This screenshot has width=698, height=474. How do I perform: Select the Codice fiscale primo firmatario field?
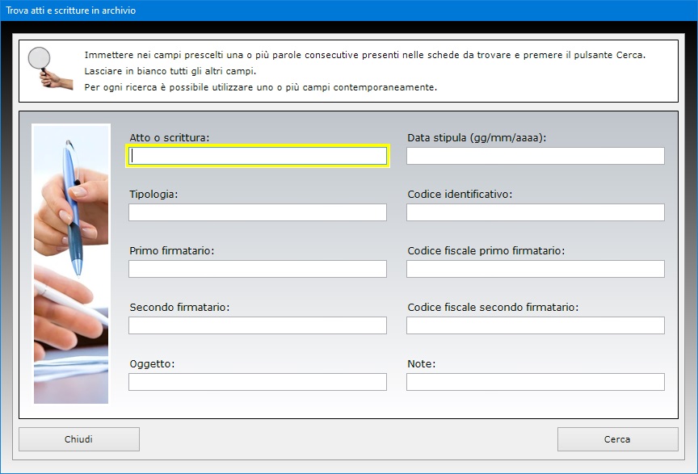pyautogui.click(x=536, y=269)
